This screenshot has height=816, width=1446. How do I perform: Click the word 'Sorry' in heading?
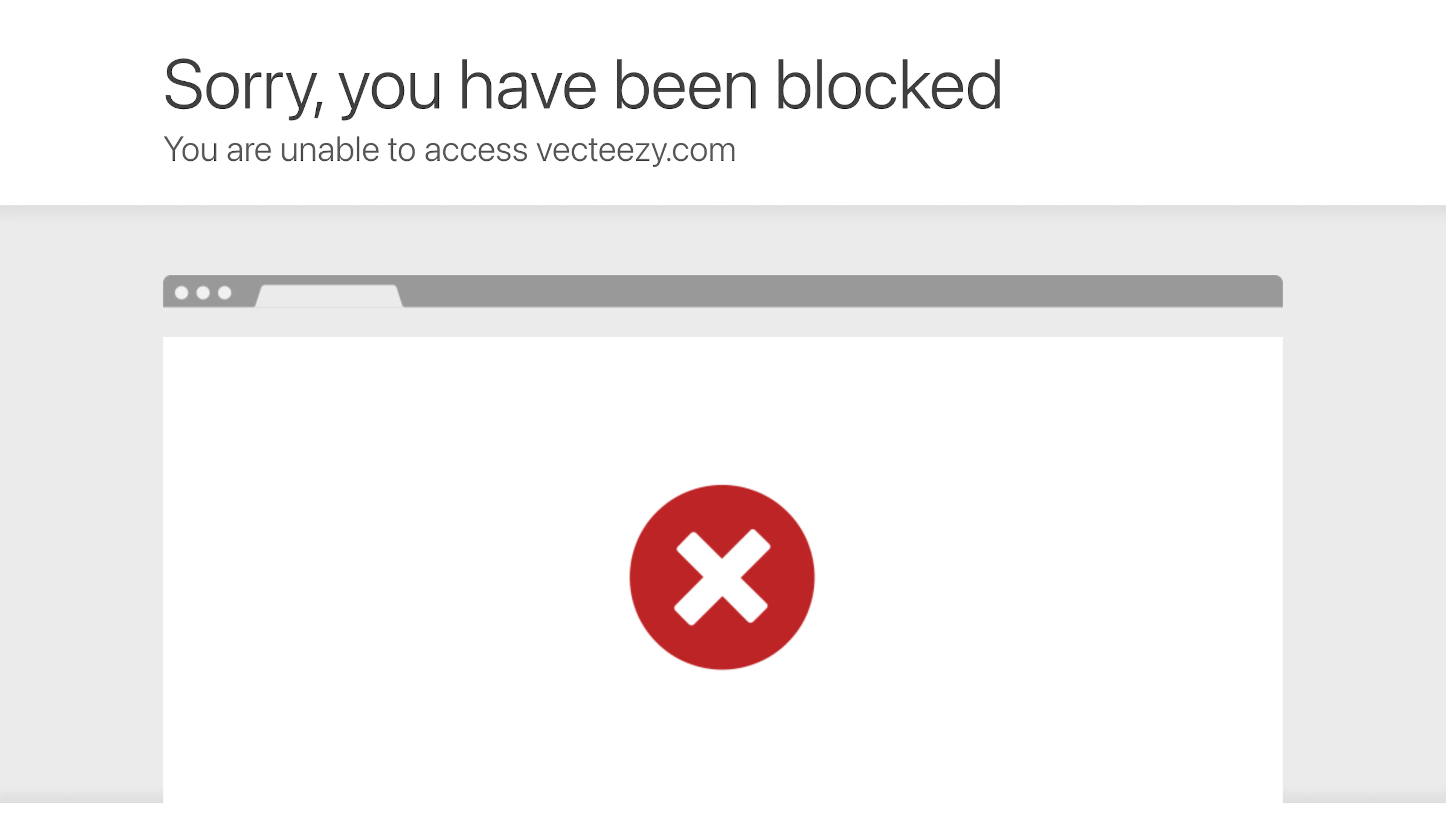click(x=238, y=86)
